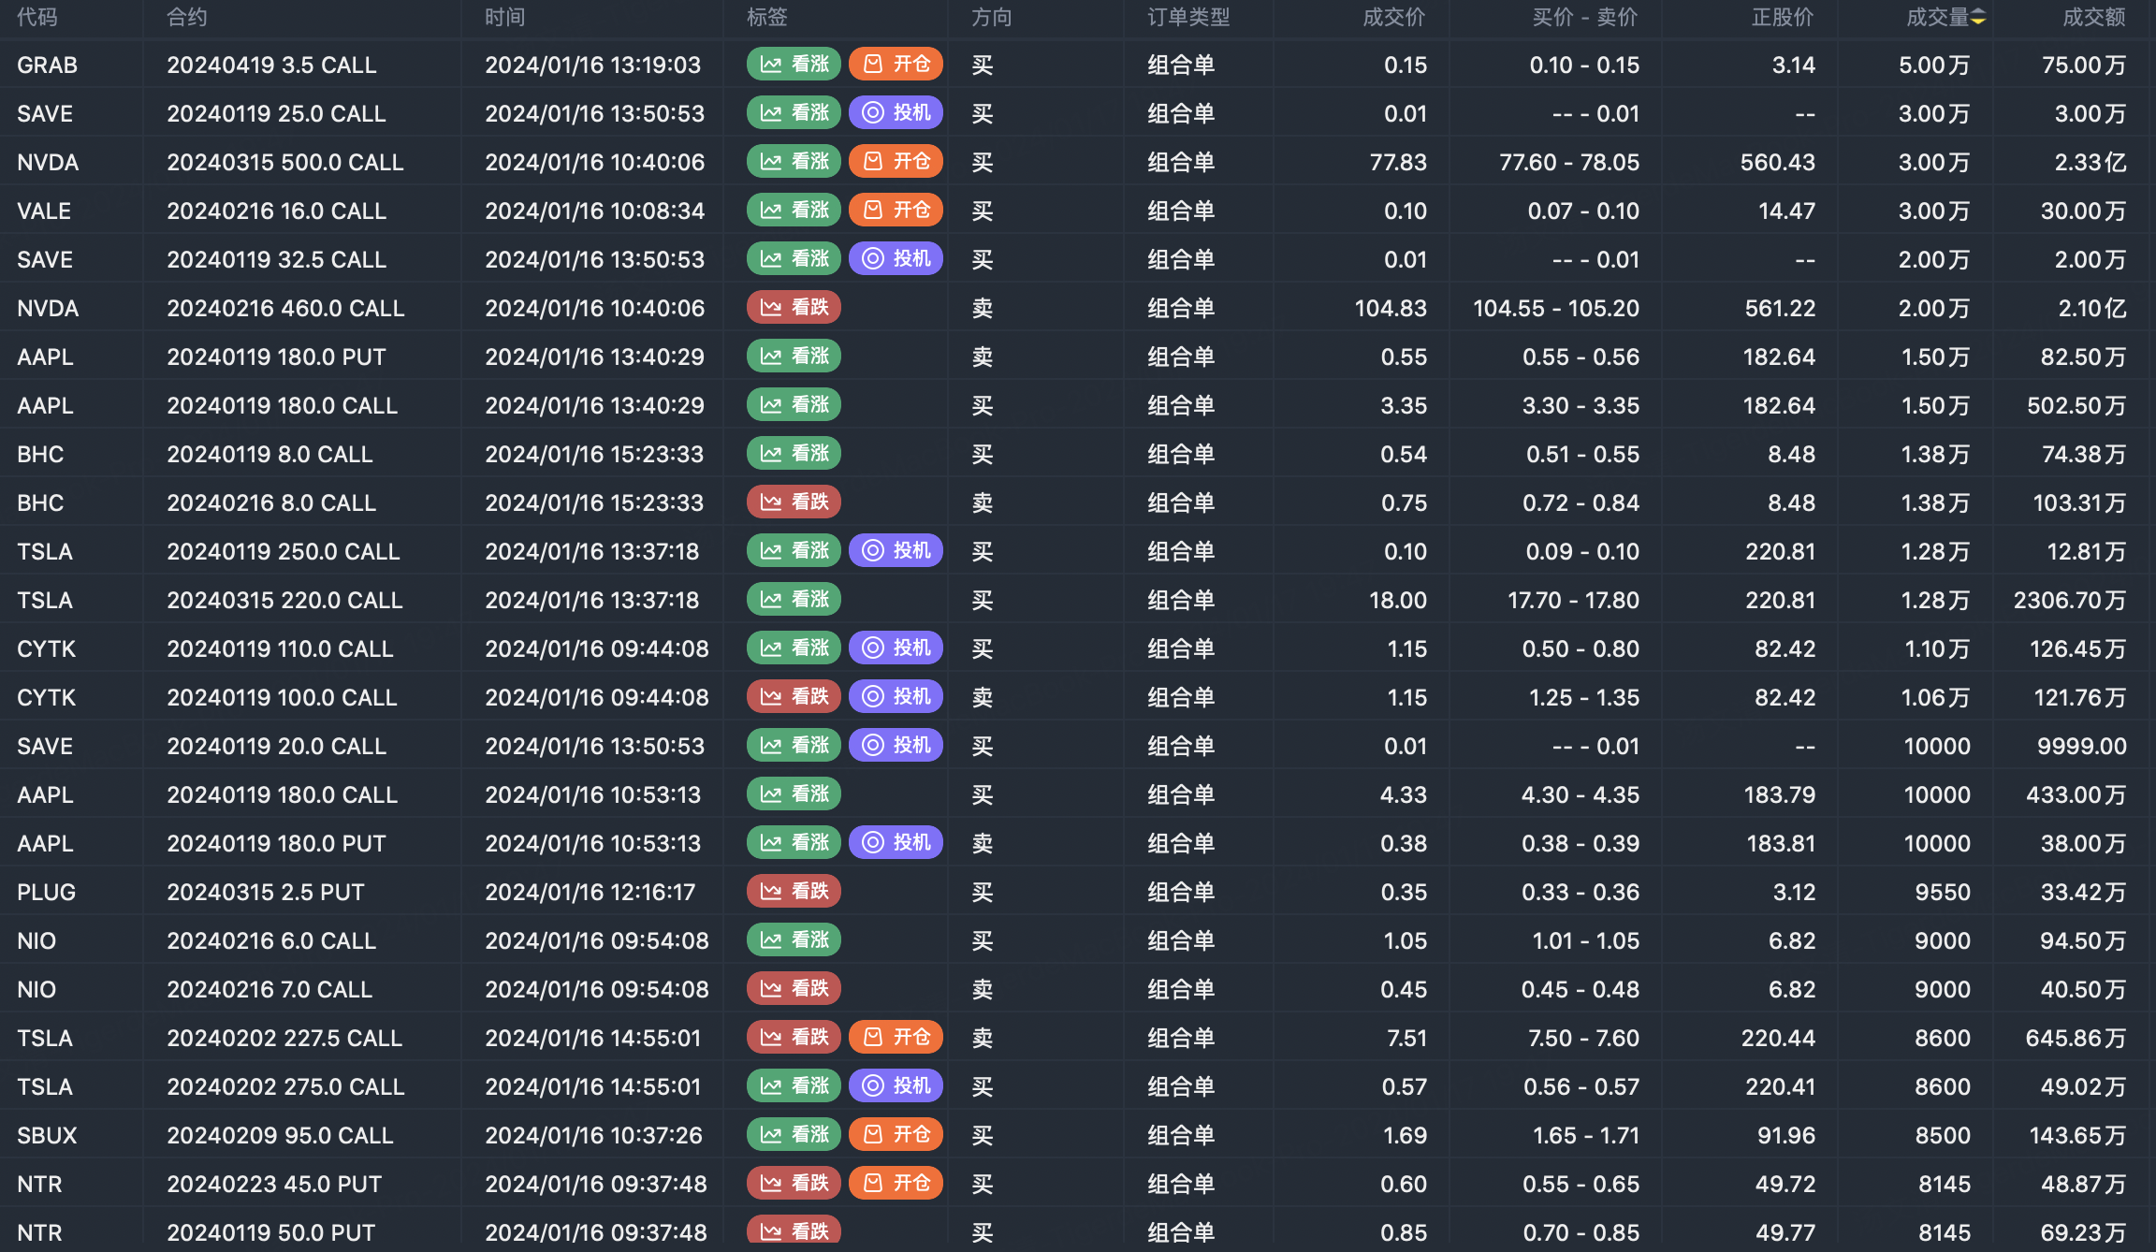Click the 投机 tag on the TSLA 250.0 CALL row
2156x1252 pixels.
(x=896, y=551)
